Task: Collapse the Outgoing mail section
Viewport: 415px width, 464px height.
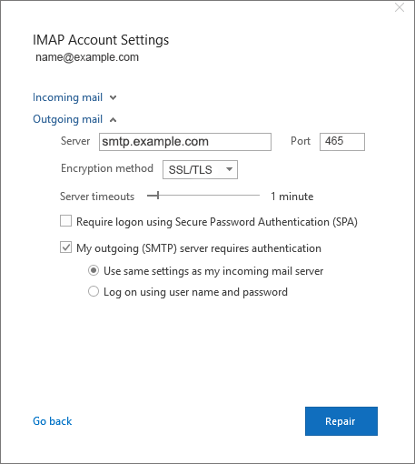Action: tap(74, 119)
